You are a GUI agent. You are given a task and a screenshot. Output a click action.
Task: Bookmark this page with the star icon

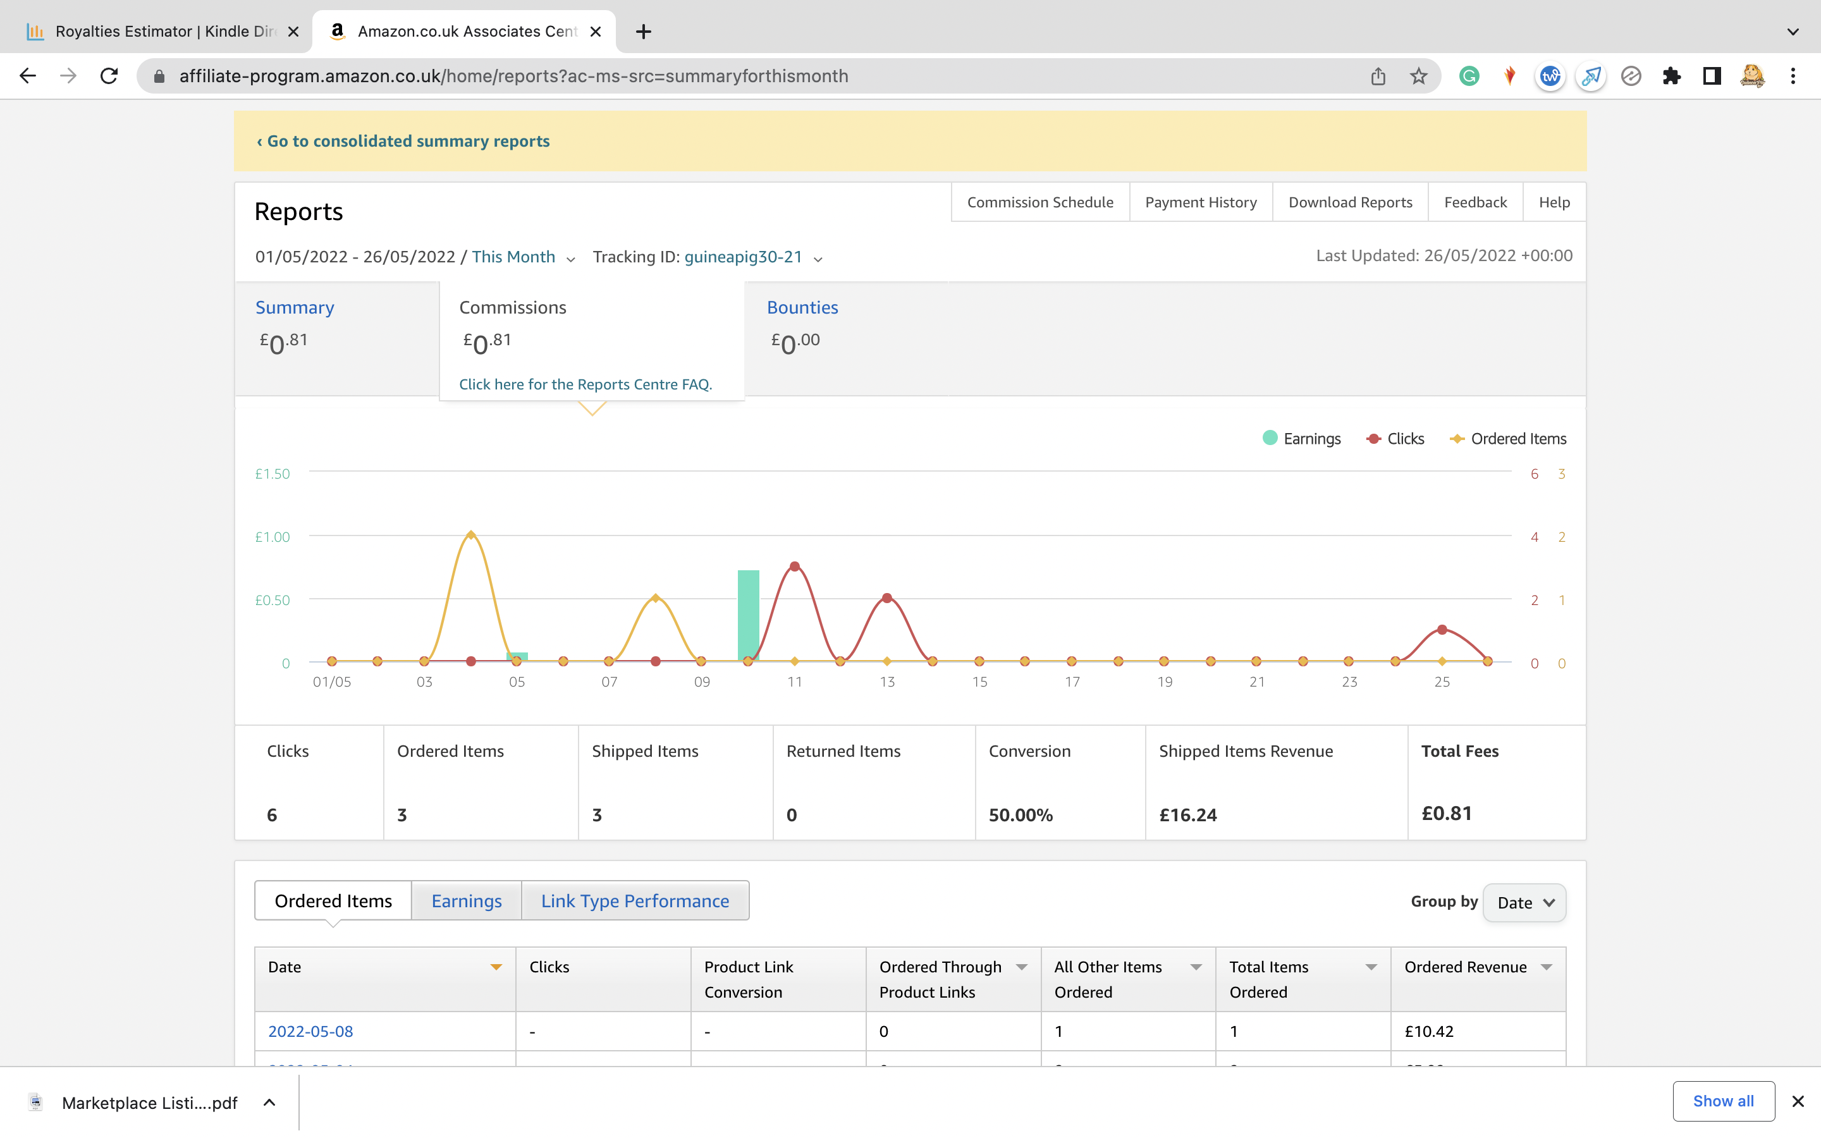click(x=1418, y=76)
